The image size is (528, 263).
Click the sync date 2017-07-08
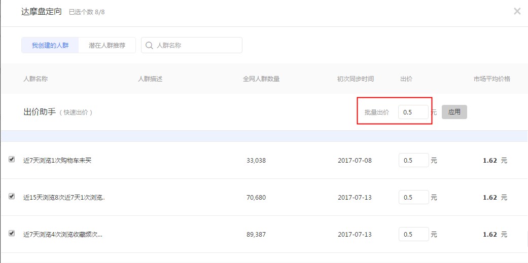[355, 161]
